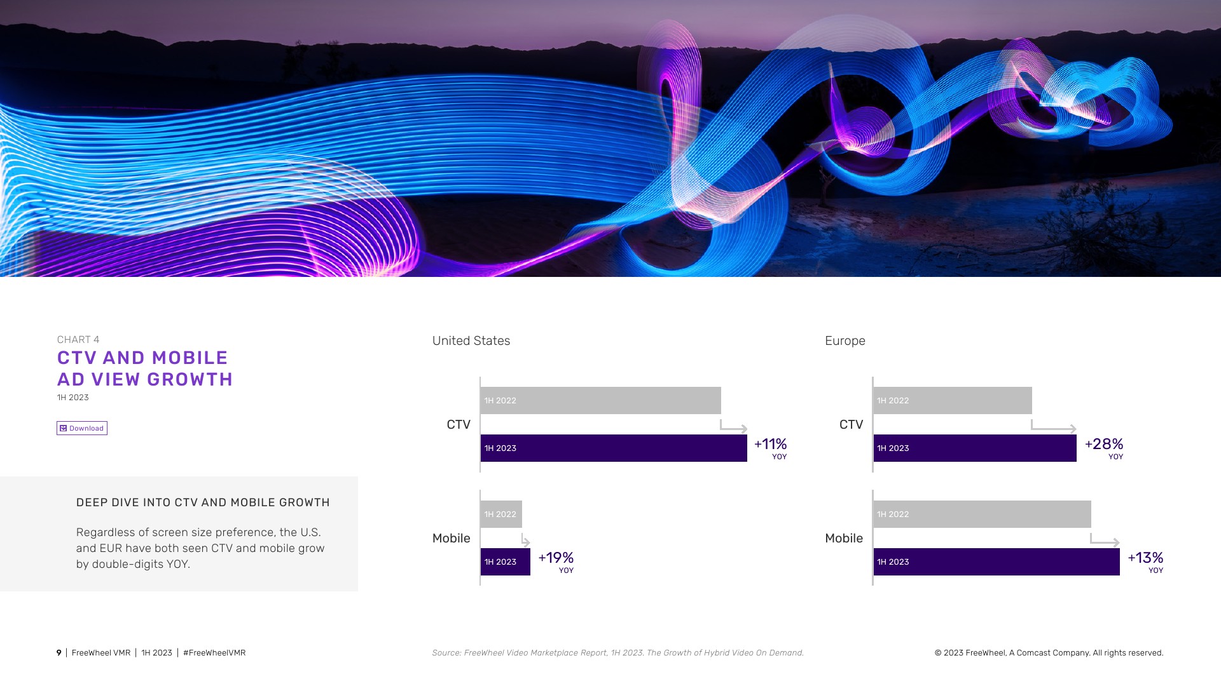Image resolution: width=1221 pixels, height=686 pixels.
Task: Click the light painting banner image
Action: (x=610, y=138)
